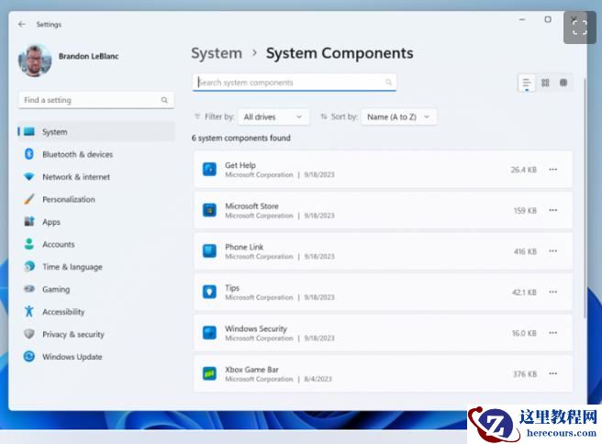Open Brandon LeBlanc's profile picture

point(35,61)
